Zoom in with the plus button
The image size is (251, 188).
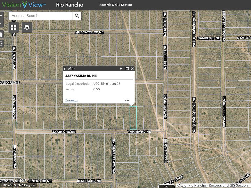point(1,16)
